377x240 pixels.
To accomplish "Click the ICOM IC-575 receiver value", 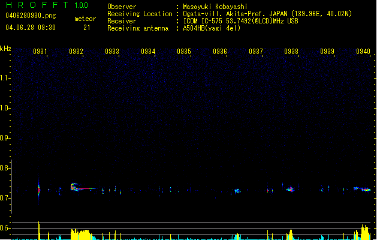I will pyautogui.click(x=241, y=21).
